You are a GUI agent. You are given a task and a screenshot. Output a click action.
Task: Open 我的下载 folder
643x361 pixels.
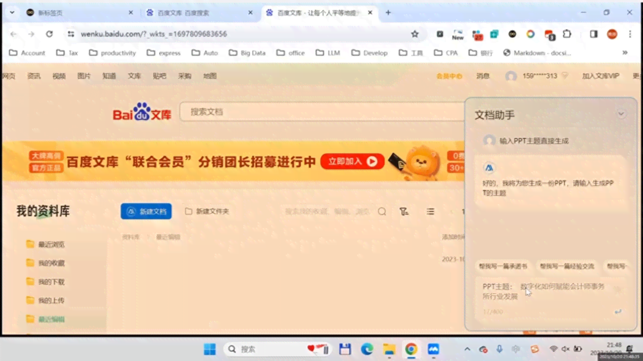click(46, 282)
